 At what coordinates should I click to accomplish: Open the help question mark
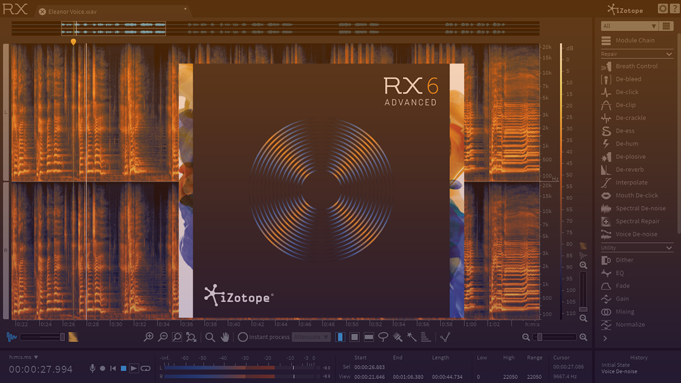click(675, 8)
